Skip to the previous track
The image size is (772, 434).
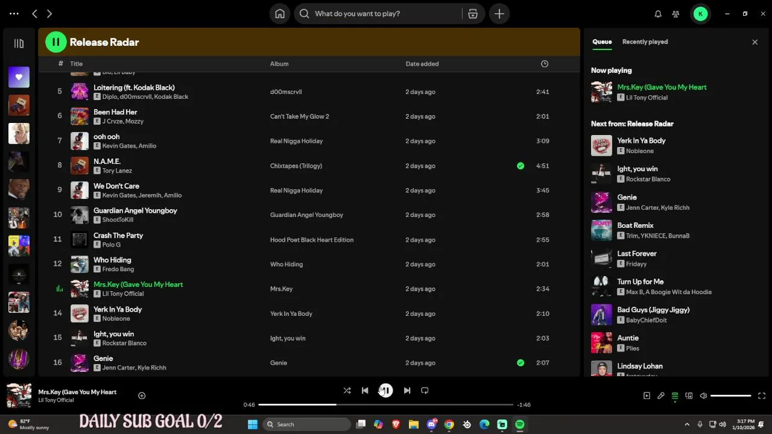[x=365, y=391]
